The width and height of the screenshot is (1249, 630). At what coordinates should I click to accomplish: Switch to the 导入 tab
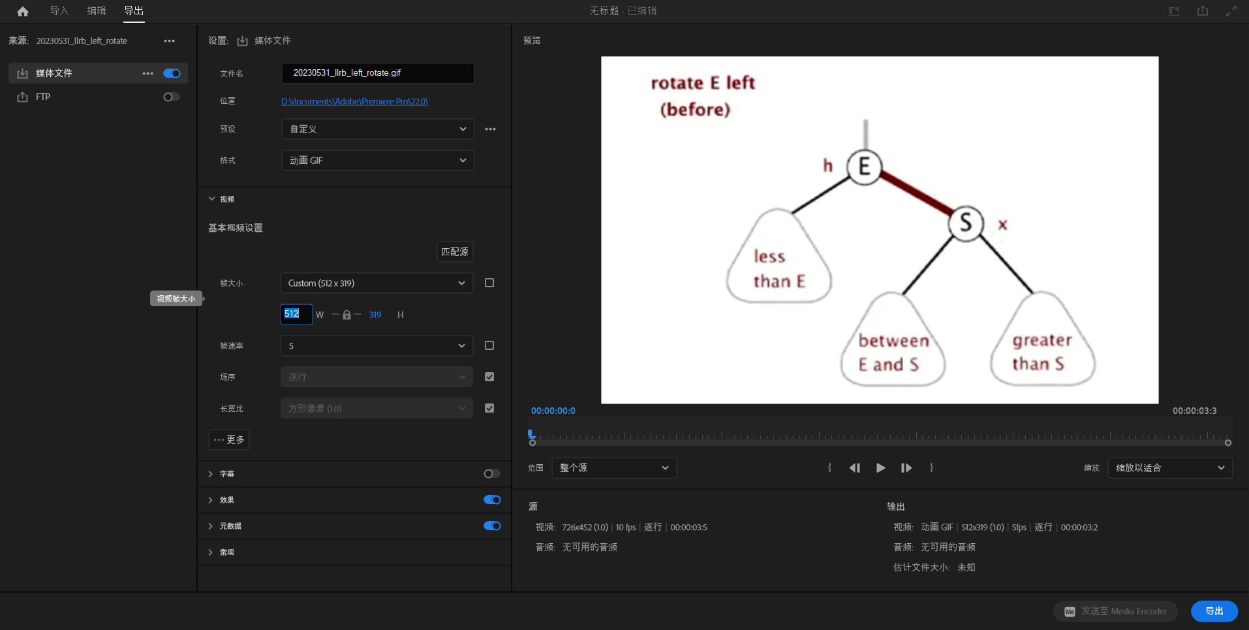[59, 11]
